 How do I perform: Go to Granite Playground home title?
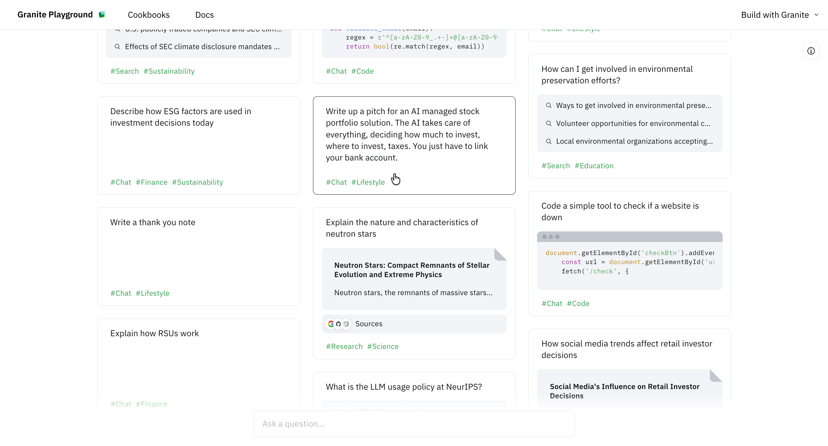pos(55,15)
